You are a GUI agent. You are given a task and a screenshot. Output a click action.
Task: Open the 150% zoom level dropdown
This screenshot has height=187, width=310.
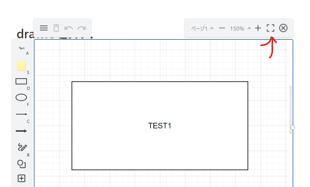[x=241, y=28]
